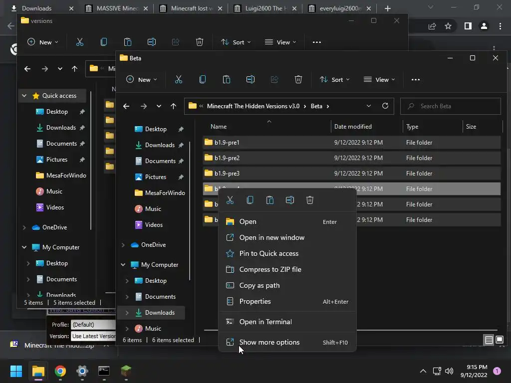Select the b1.9-pre3 folder
Viewport: 511px width, 383px height.
point(352,173)
